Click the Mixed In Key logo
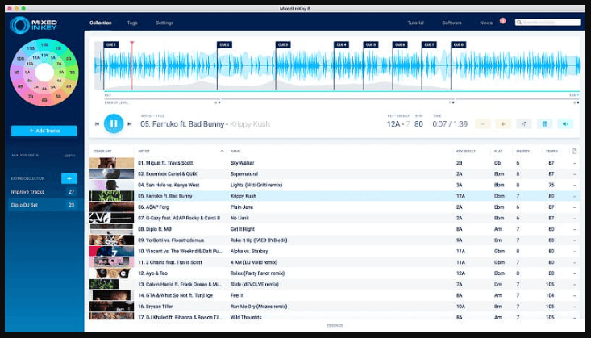 (x=34, y=25)
